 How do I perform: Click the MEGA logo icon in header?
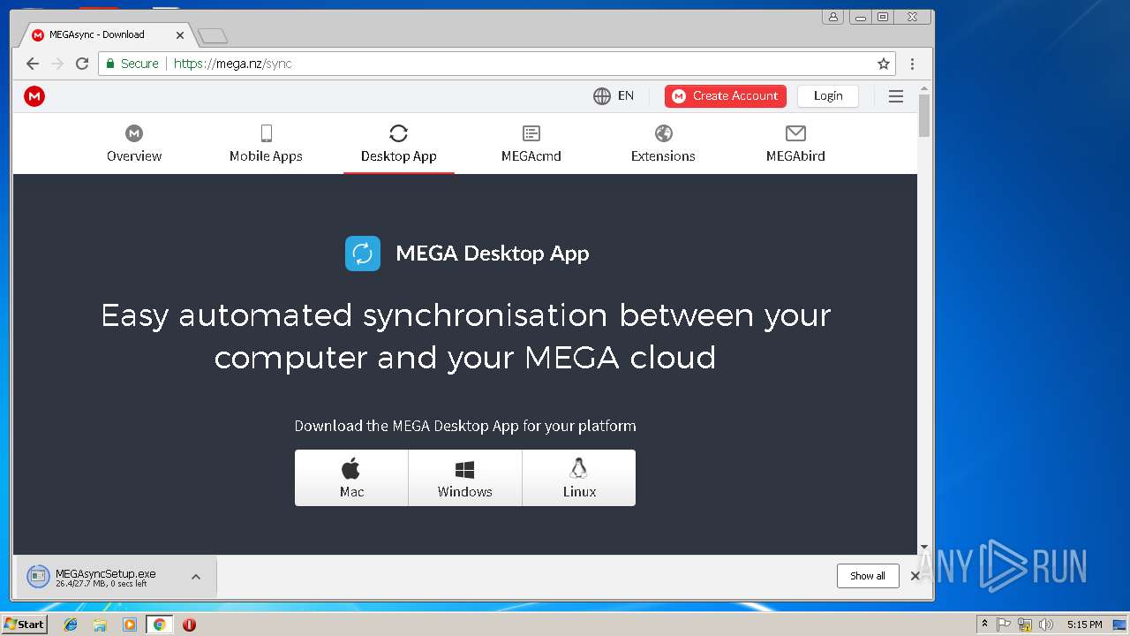[x=34, y=96]
